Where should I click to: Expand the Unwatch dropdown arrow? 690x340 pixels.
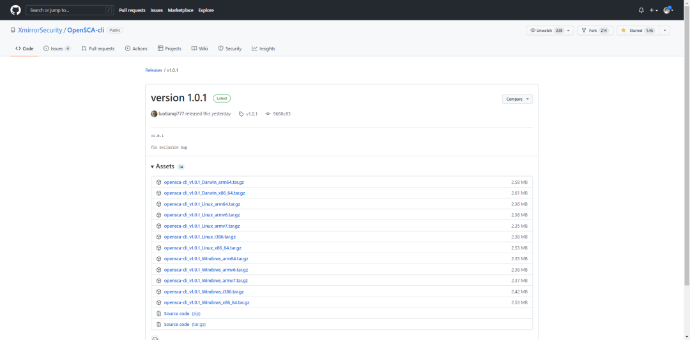coord(569,31)
